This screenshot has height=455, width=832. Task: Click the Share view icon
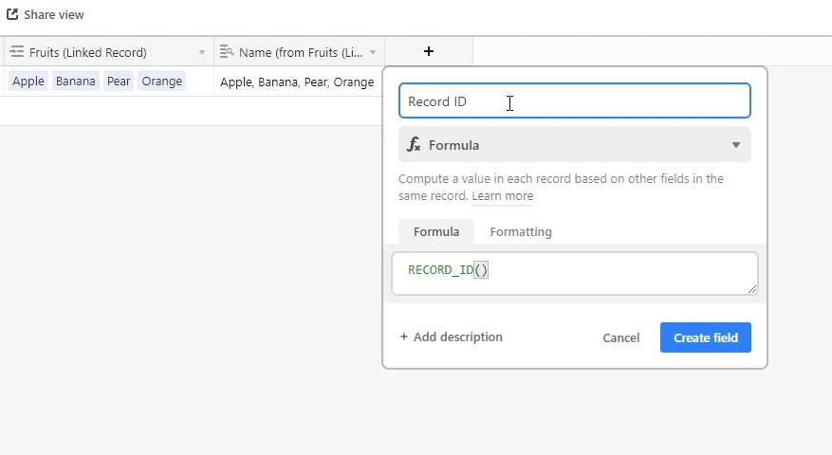12,14
